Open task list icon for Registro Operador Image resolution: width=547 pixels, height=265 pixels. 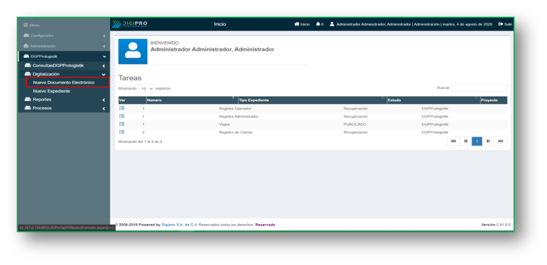pyautogui.click(x=122, y=108)
